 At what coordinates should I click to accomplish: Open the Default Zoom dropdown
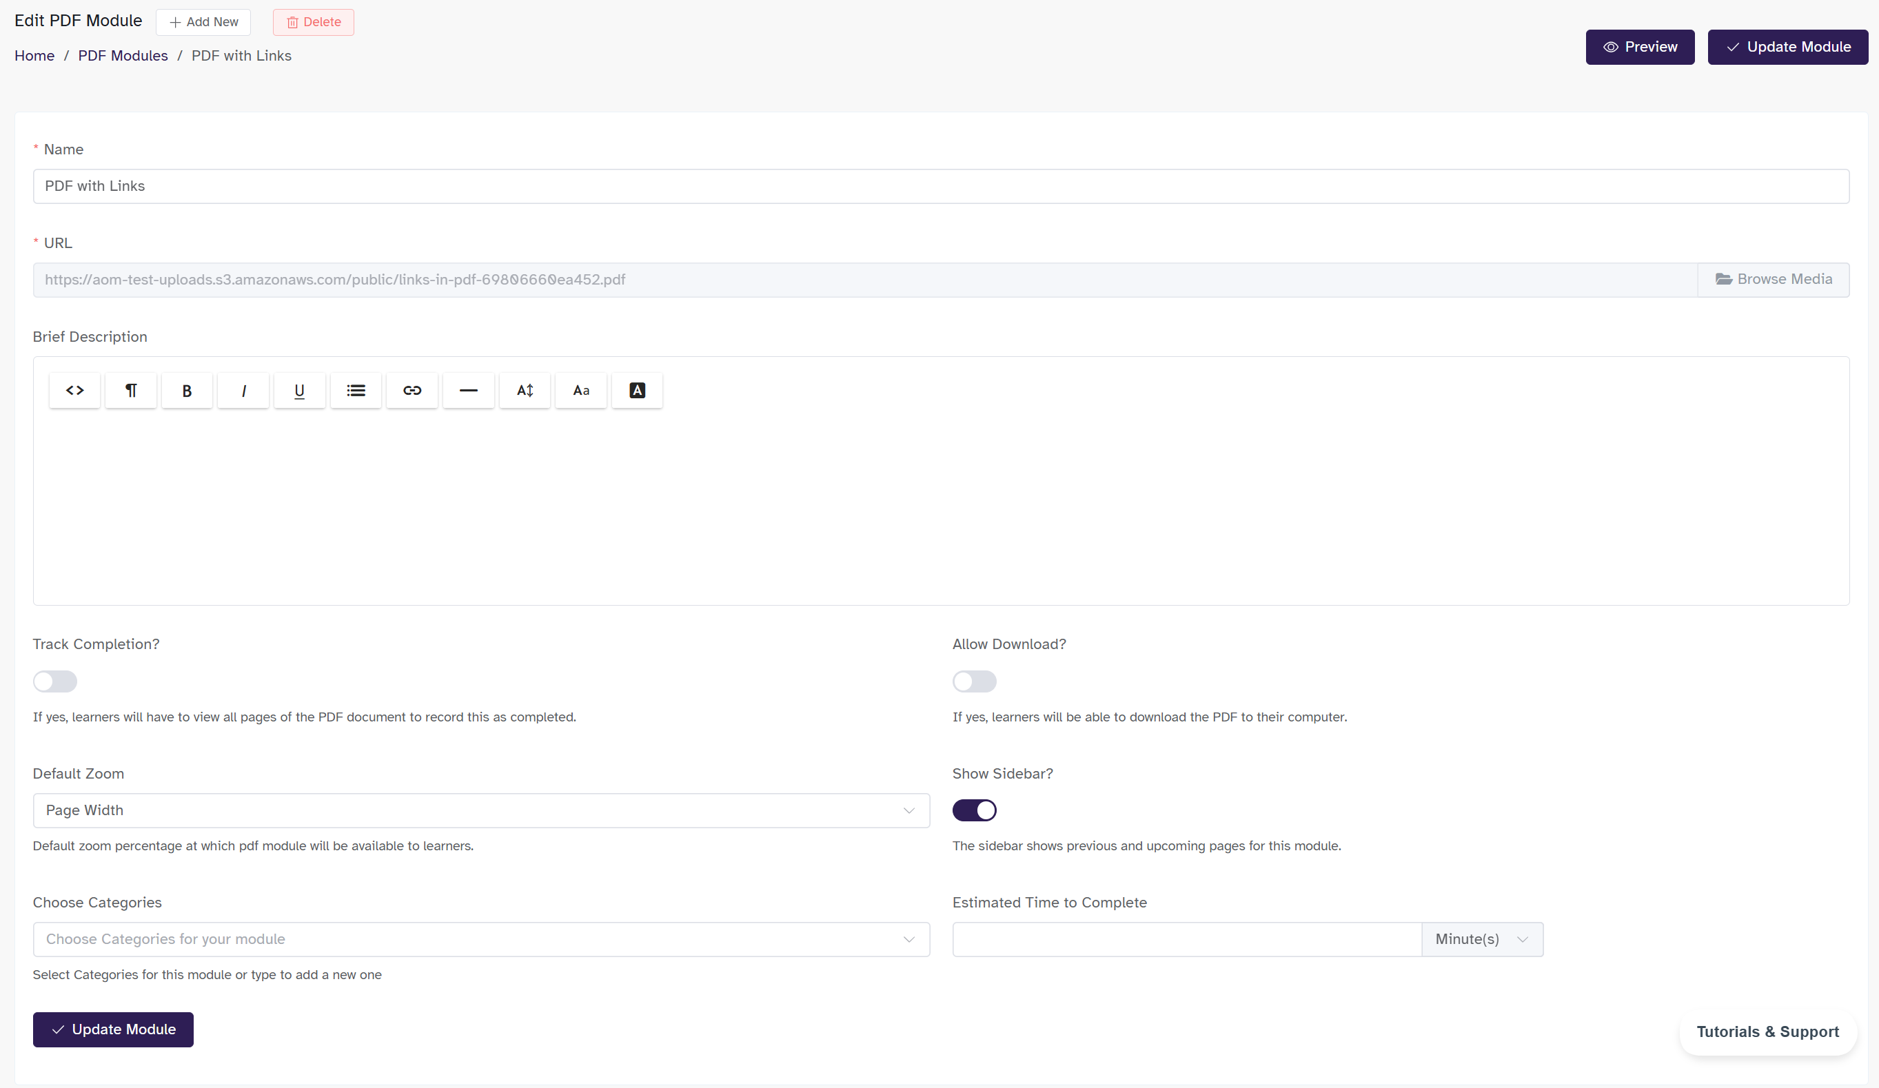tap(481, 810)
